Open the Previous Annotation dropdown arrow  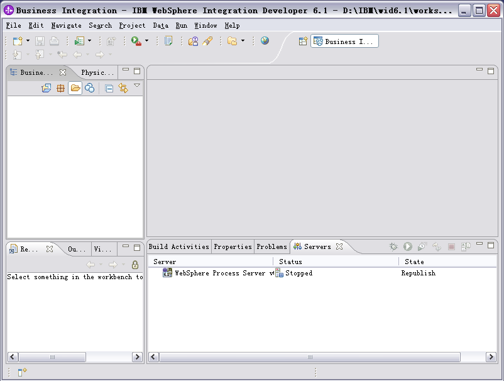pos(50,55)
